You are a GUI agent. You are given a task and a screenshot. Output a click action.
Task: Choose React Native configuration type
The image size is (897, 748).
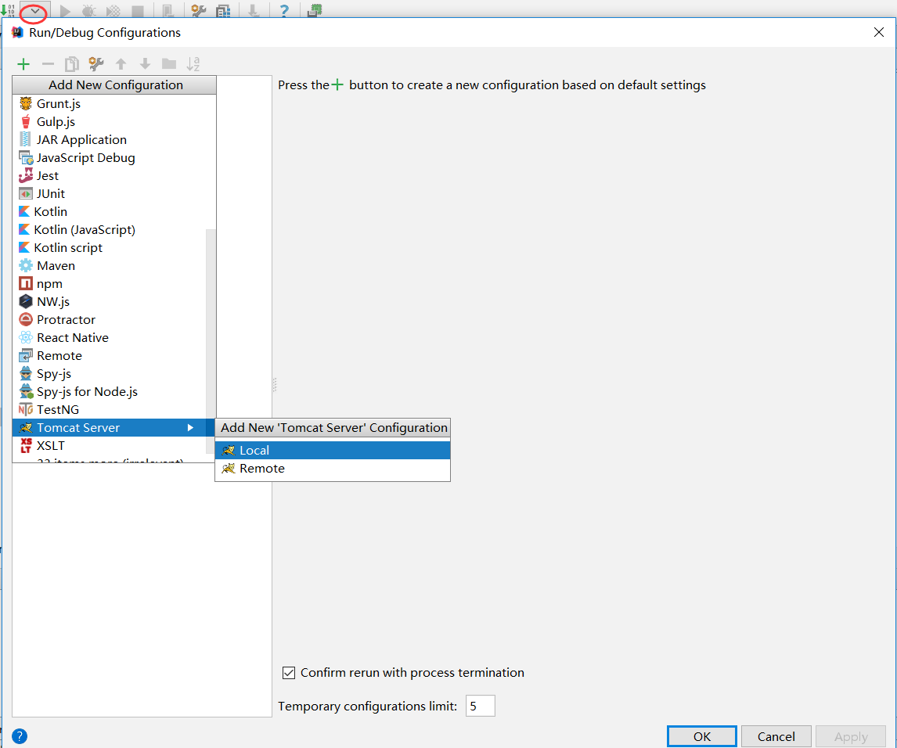click(110, 338)
